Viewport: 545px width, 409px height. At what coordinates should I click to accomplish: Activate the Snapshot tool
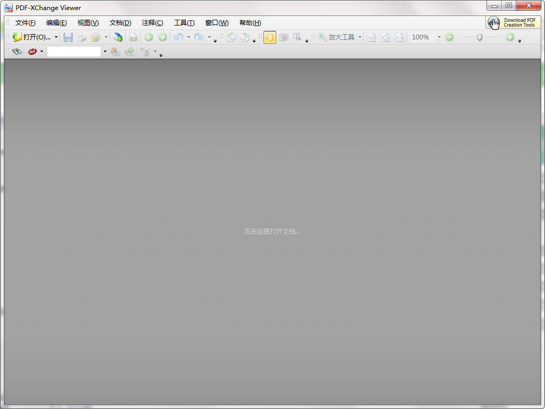pyautogui.click(x=284, y=37)
